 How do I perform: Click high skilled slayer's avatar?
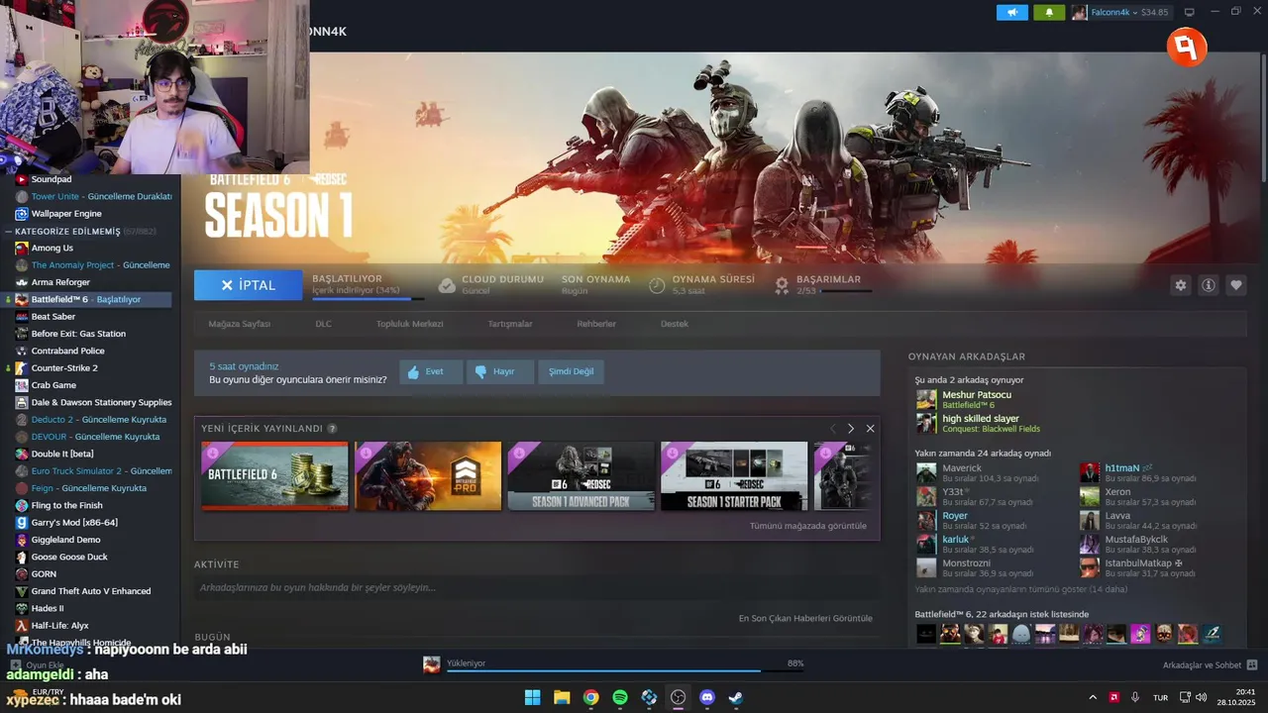click(x=926, y=423)
